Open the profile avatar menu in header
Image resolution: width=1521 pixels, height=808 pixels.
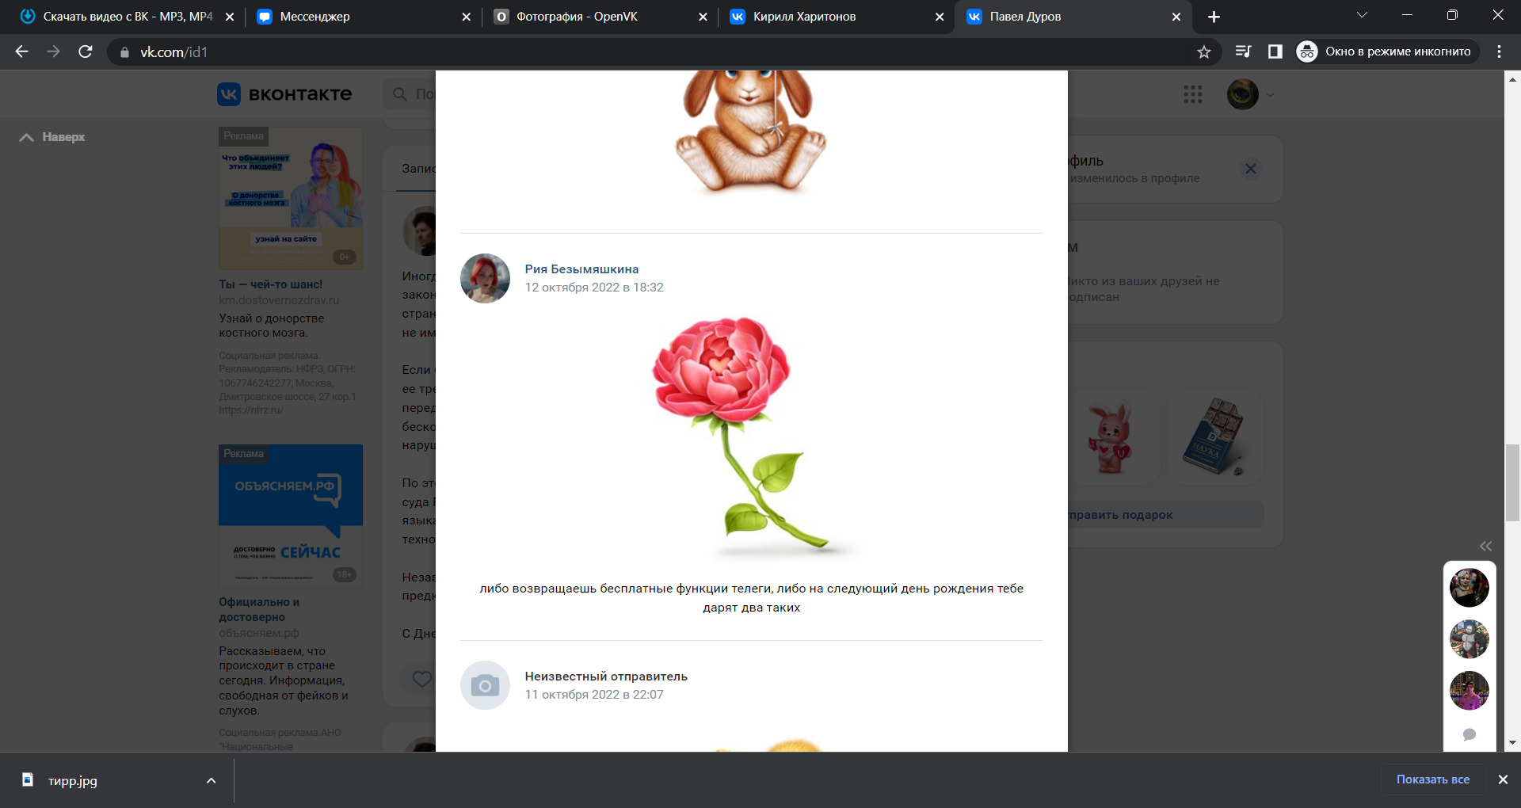[x=1250, y=94]
